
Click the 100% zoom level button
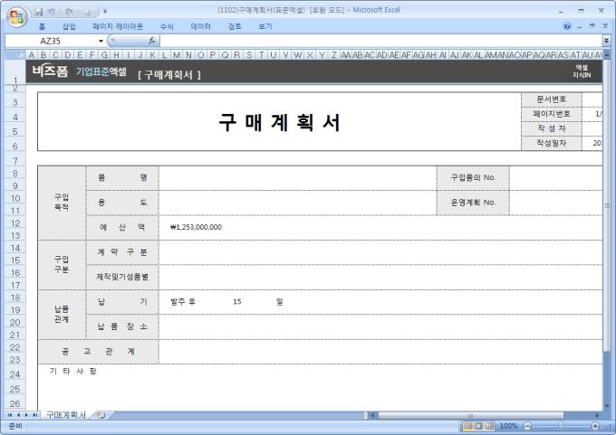point(508,426)
